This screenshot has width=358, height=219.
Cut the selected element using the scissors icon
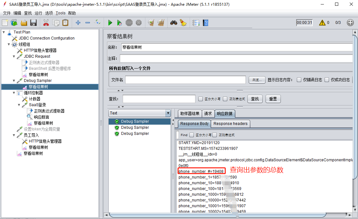click(46, 23)
